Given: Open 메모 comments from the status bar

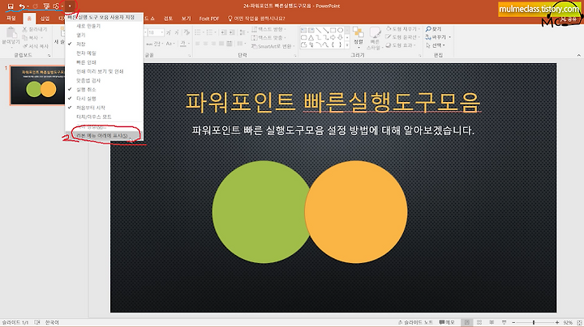Looking at the screenshot, I should [447, 322].
